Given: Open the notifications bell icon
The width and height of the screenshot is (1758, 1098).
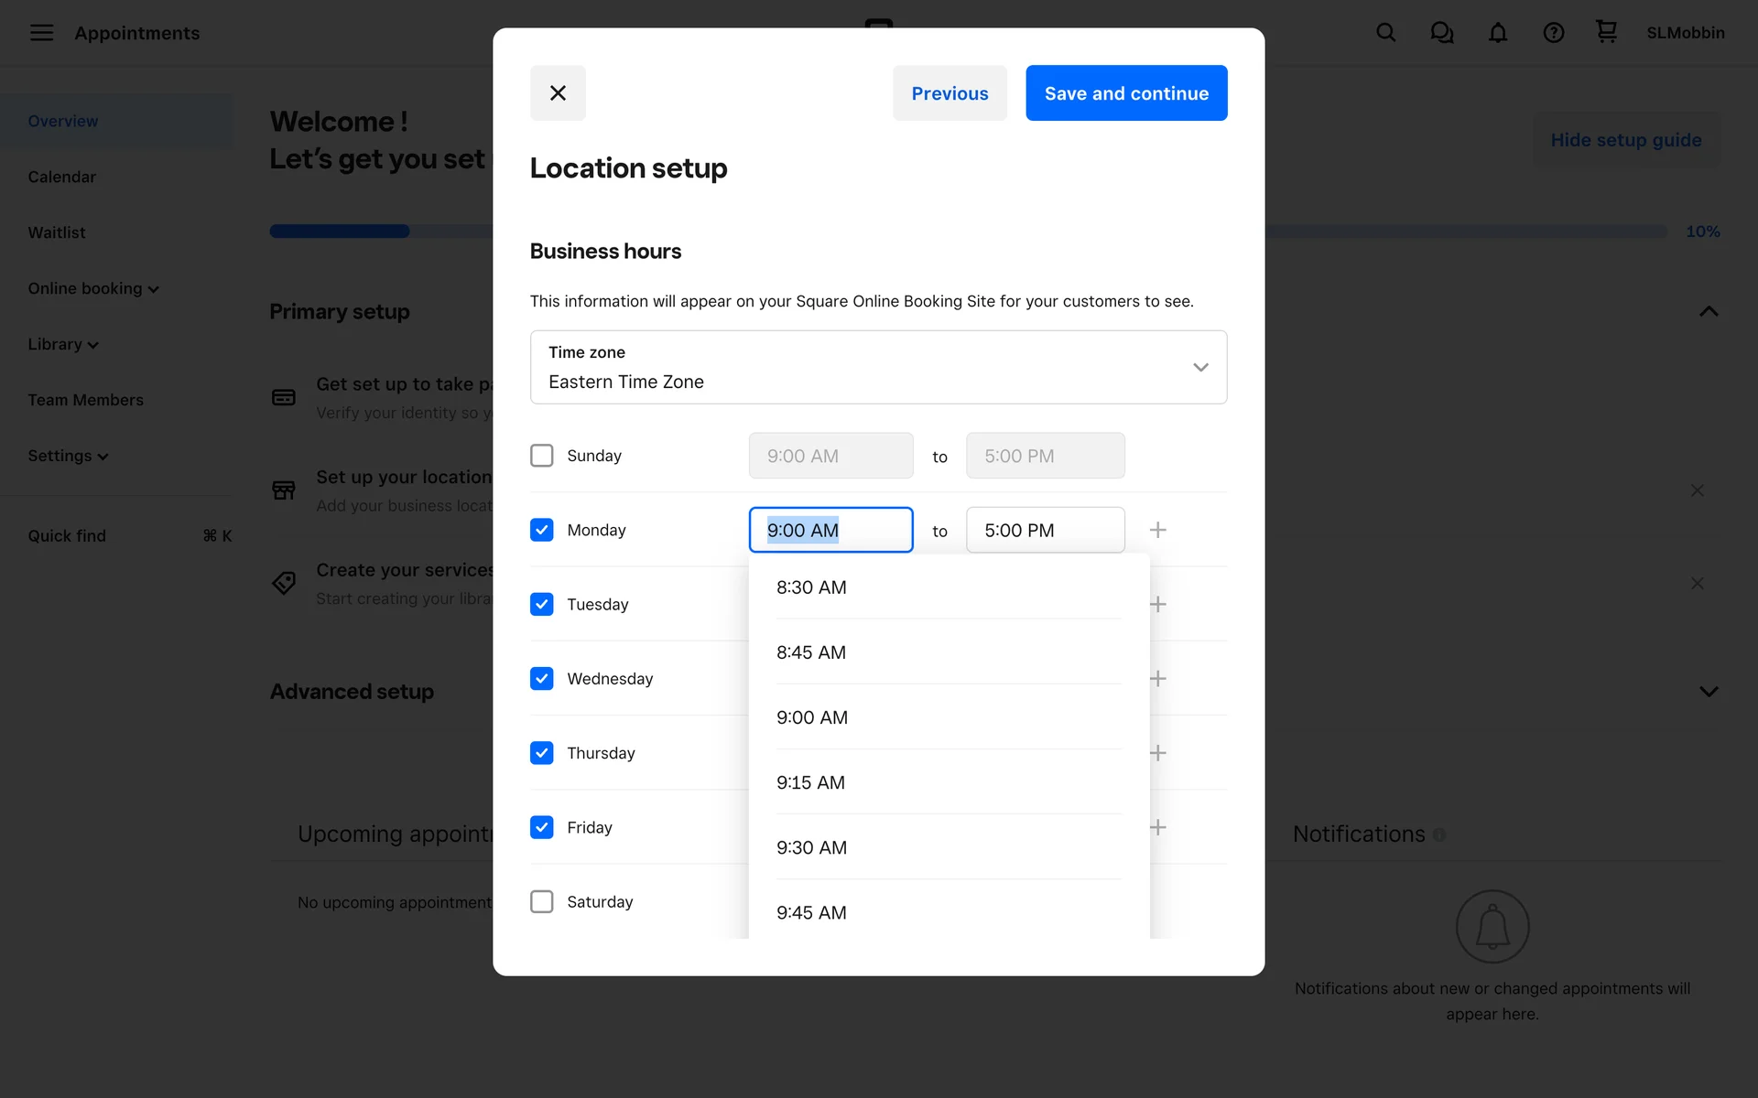Looking at the screenshot, I should click(1497, 33).
